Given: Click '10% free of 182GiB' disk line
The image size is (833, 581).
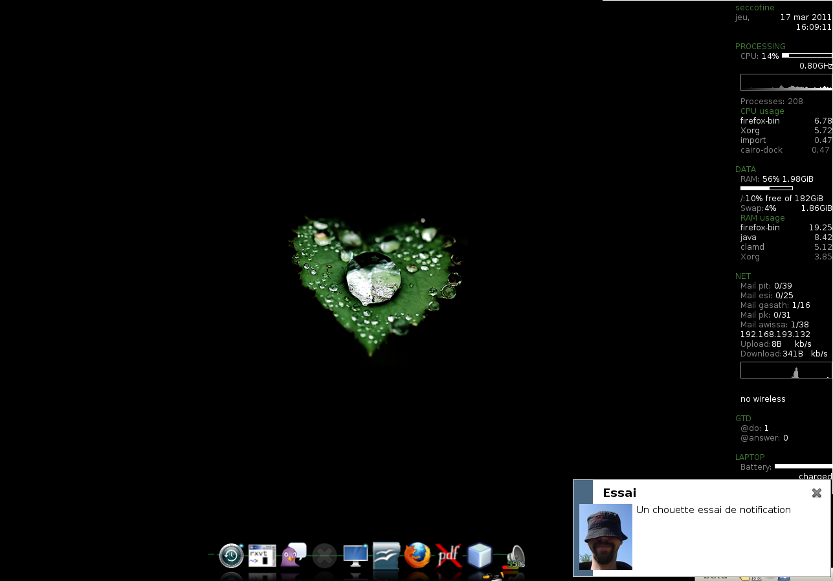Looking at the screenshot, I should coord(782,199).
